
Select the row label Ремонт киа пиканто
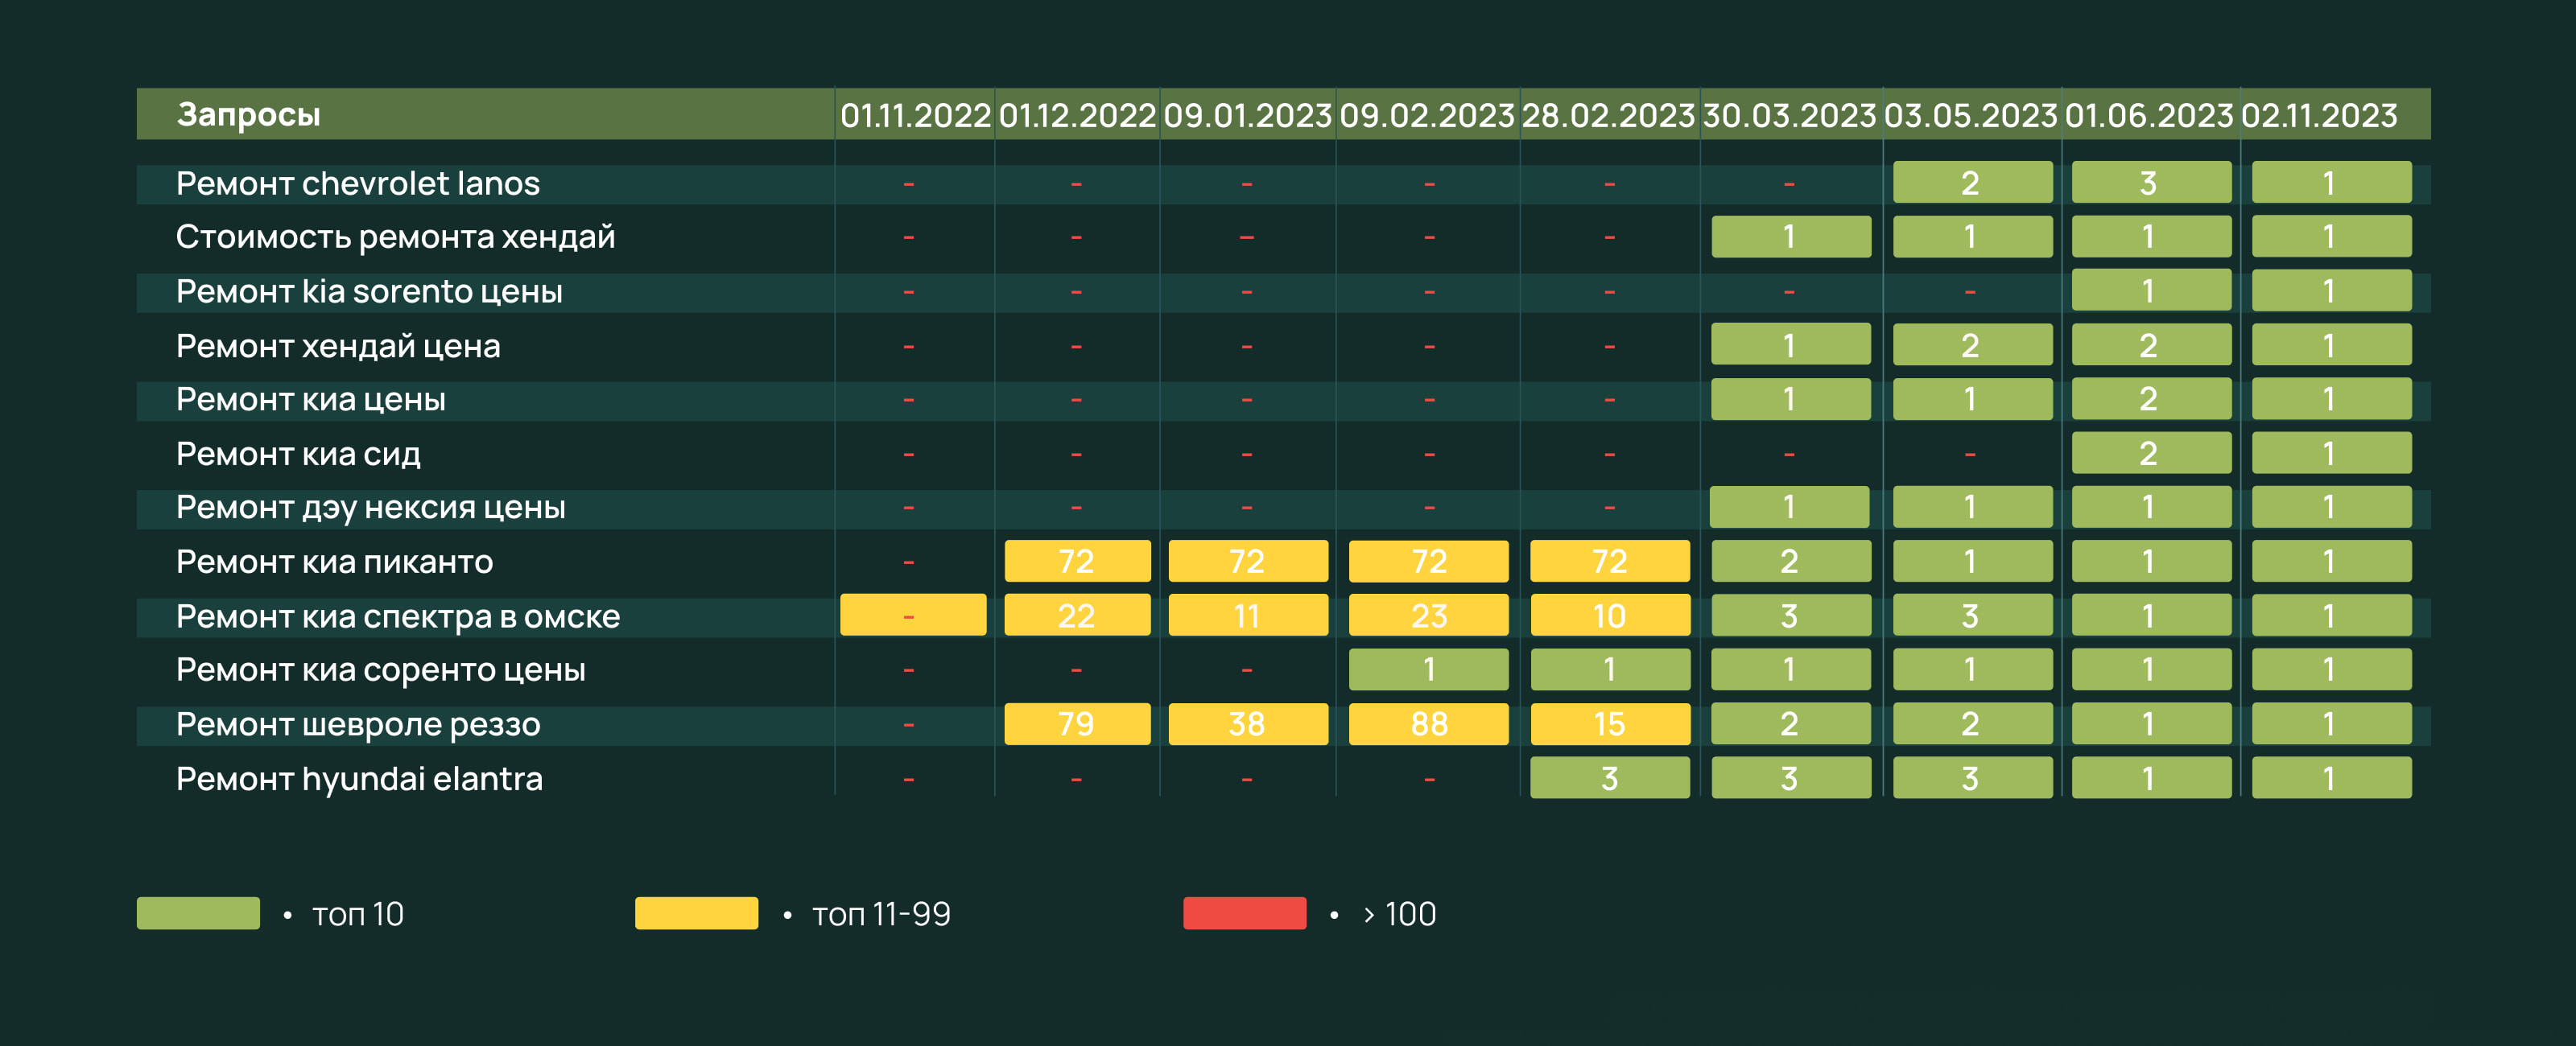(335, 562)
